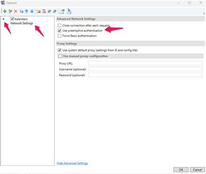Viewport: 206px width, 174px height.
Task: Click the copy profile icon
Action: pos(21,11)
